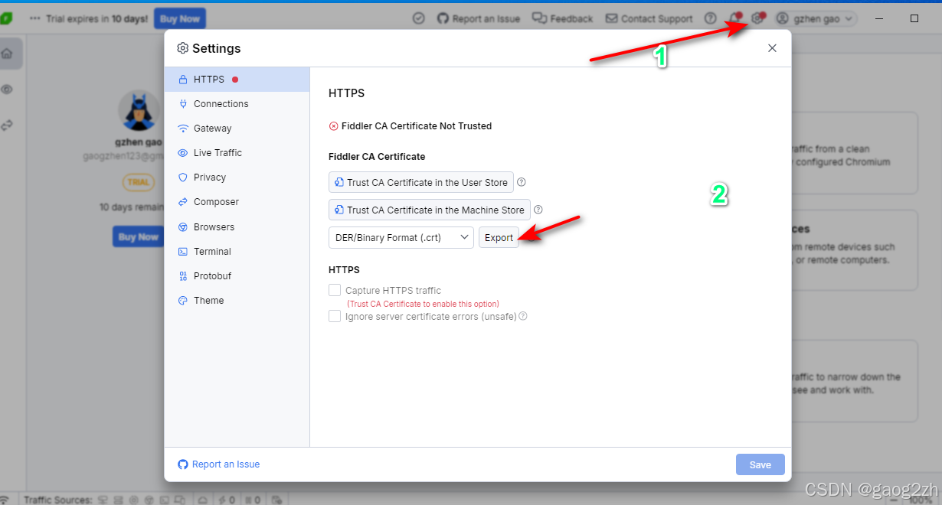Show help for Trust in User Store
Viewport: 942px width, 505px height.
pos(522,182)
